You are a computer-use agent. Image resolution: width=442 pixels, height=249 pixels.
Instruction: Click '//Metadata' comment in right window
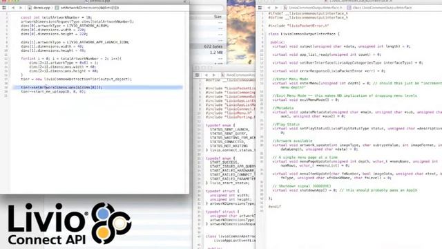tap(283, 108)
